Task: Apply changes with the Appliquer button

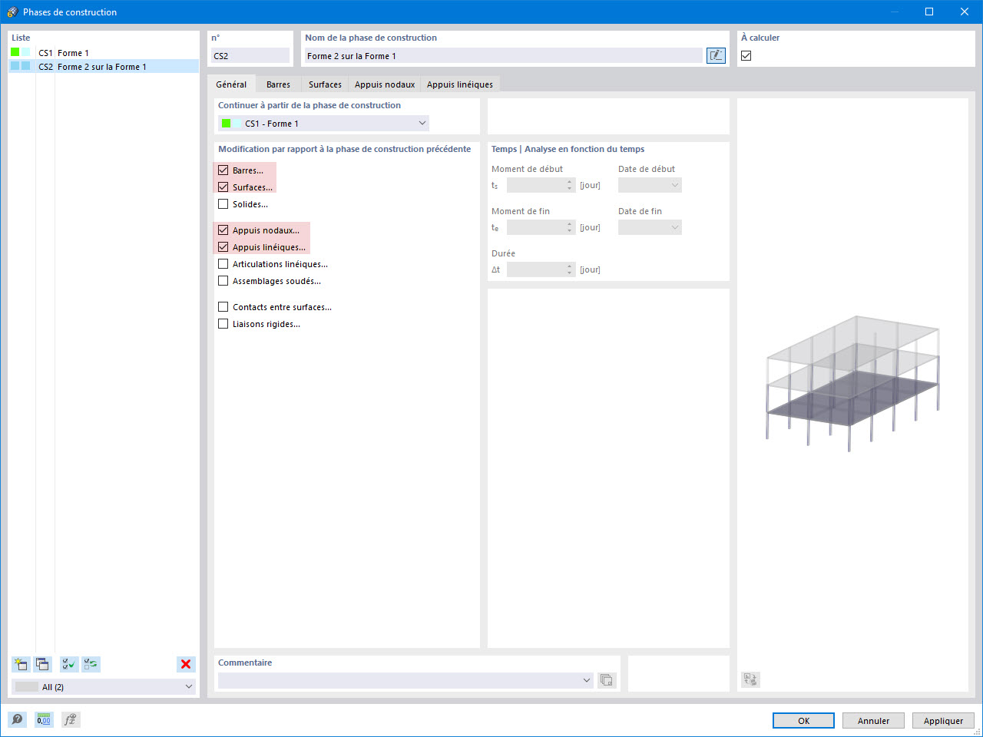Action: click(943, 720)
